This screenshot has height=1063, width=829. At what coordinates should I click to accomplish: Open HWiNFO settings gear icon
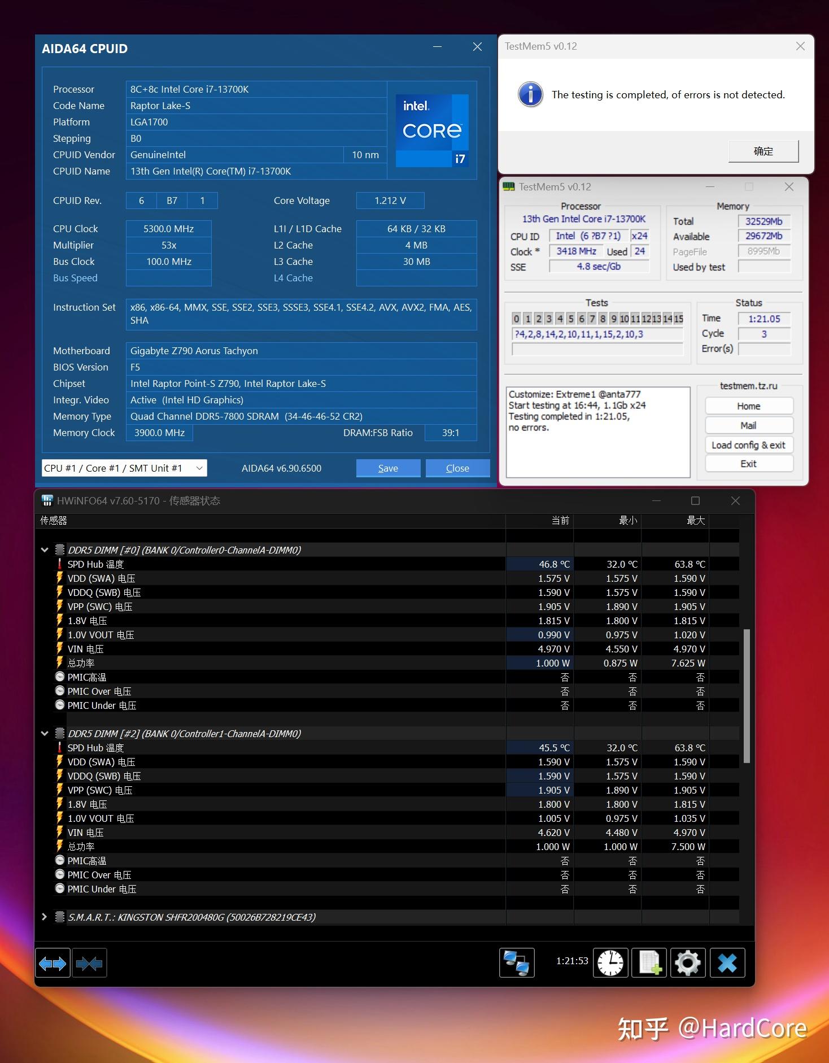tap(688, 962)
